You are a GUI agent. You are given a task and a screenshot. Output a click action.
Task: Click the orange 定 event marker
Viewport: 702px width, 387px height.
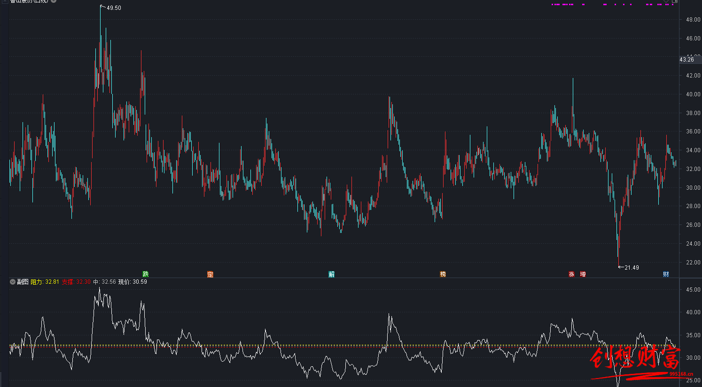[210, 274]
